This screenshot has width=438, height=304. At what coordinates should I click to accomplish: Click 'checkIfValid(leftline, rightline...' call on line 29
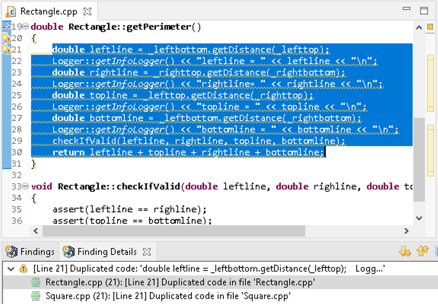[199, 141]
